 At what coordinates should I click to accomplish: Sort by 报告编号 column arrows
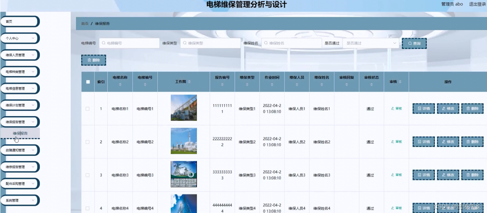(222, 85)
